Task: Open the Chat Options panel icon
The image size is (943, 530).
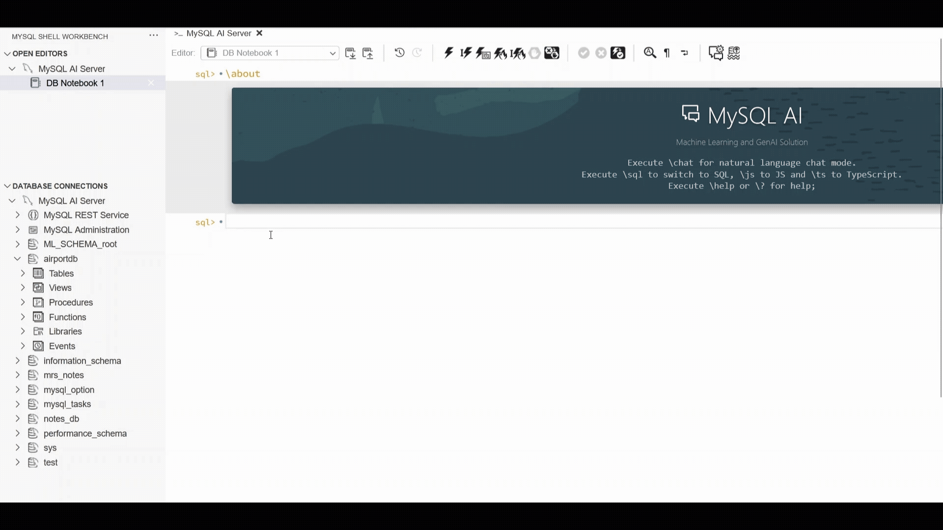Action: pyautogui.click(x=717, y=53)
